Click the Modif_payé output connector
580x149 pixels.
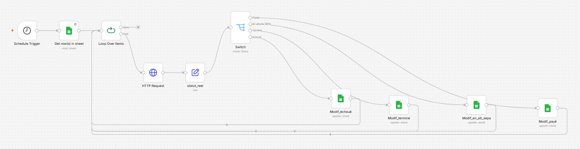(x=557, y=108)
